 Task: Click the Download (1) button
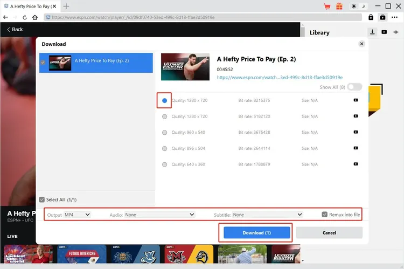click(257, 233)
